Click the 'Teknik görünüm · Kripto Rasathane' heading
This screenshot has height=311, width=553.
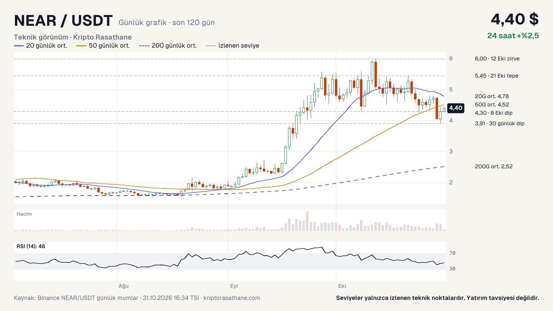pos(73,37)
